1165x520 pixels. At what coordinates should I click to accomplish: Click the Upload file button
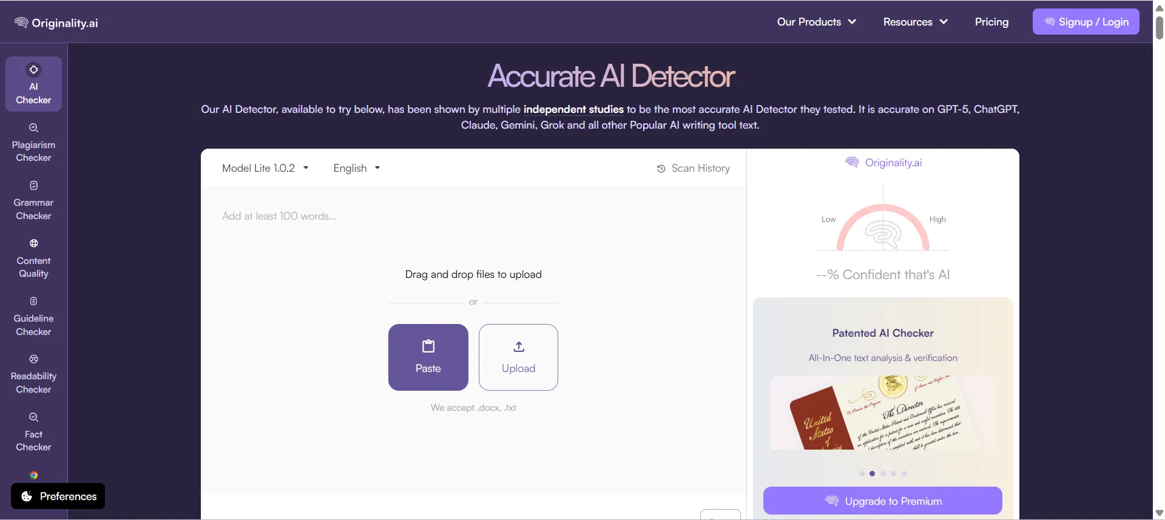518,357
